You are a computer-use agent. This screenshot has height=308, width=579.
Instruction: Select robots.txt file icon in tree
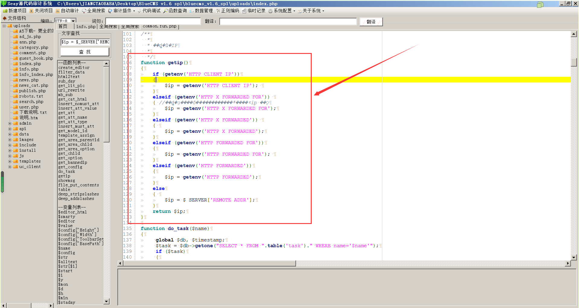click(x=15, y=96)
